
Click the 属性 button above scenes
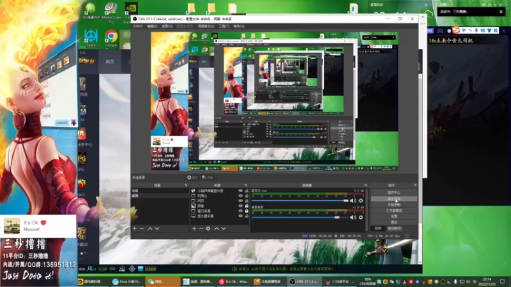(193, 177)
